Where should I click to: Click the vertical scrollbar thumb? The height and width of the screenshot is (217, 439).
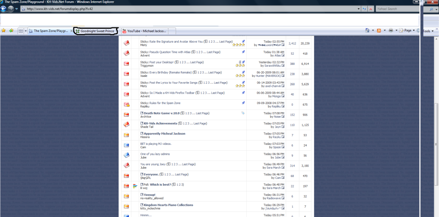point(436,144)
